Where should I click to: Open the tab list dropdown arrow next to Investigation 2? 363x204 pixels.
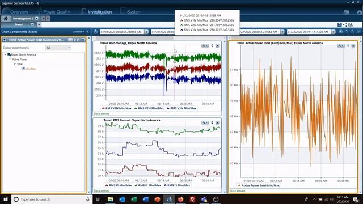point(48,19)
